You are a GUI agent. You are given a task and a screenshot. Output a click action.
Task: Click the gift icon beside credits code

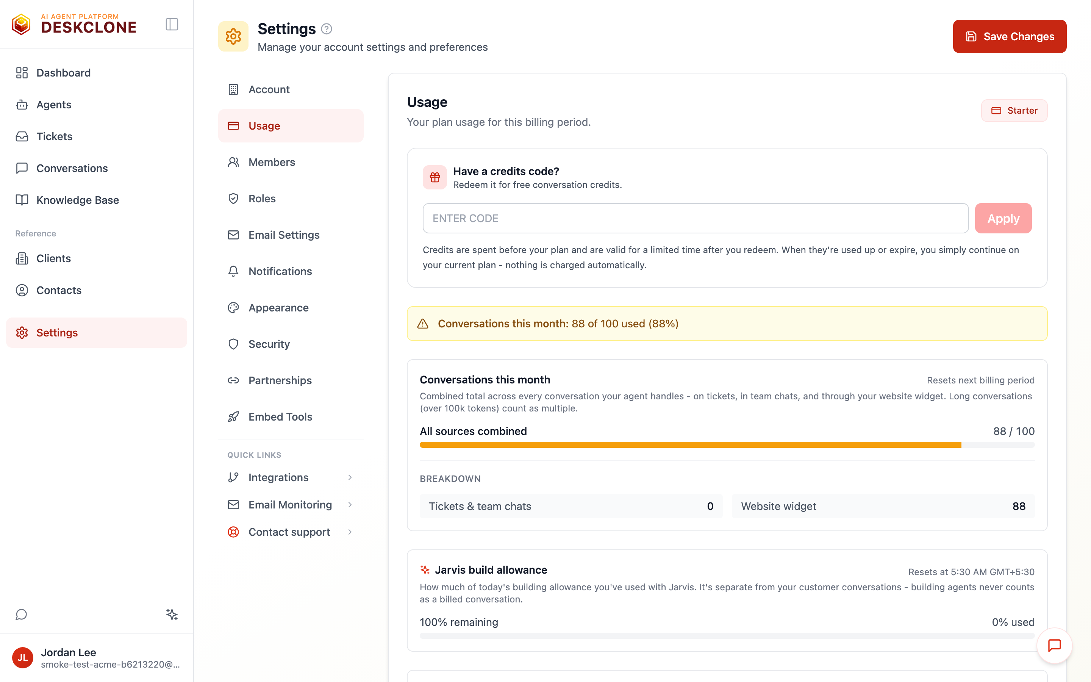point(435,177)
